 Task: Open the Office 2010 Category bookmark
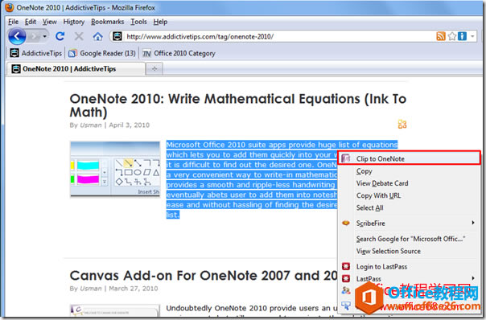179,53
